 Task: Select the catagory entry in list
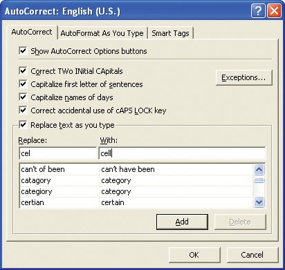[136, 180]
